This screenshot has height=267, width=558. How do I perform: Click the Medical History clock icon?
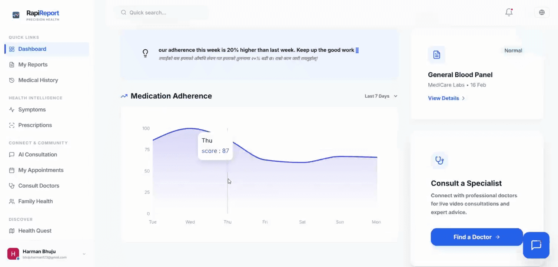(x=12, y=80)
